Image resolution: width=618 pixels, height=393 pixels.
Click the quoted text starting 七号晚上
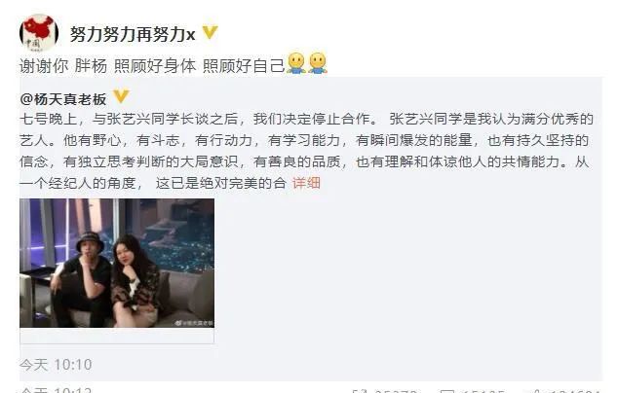coord(306,151)
